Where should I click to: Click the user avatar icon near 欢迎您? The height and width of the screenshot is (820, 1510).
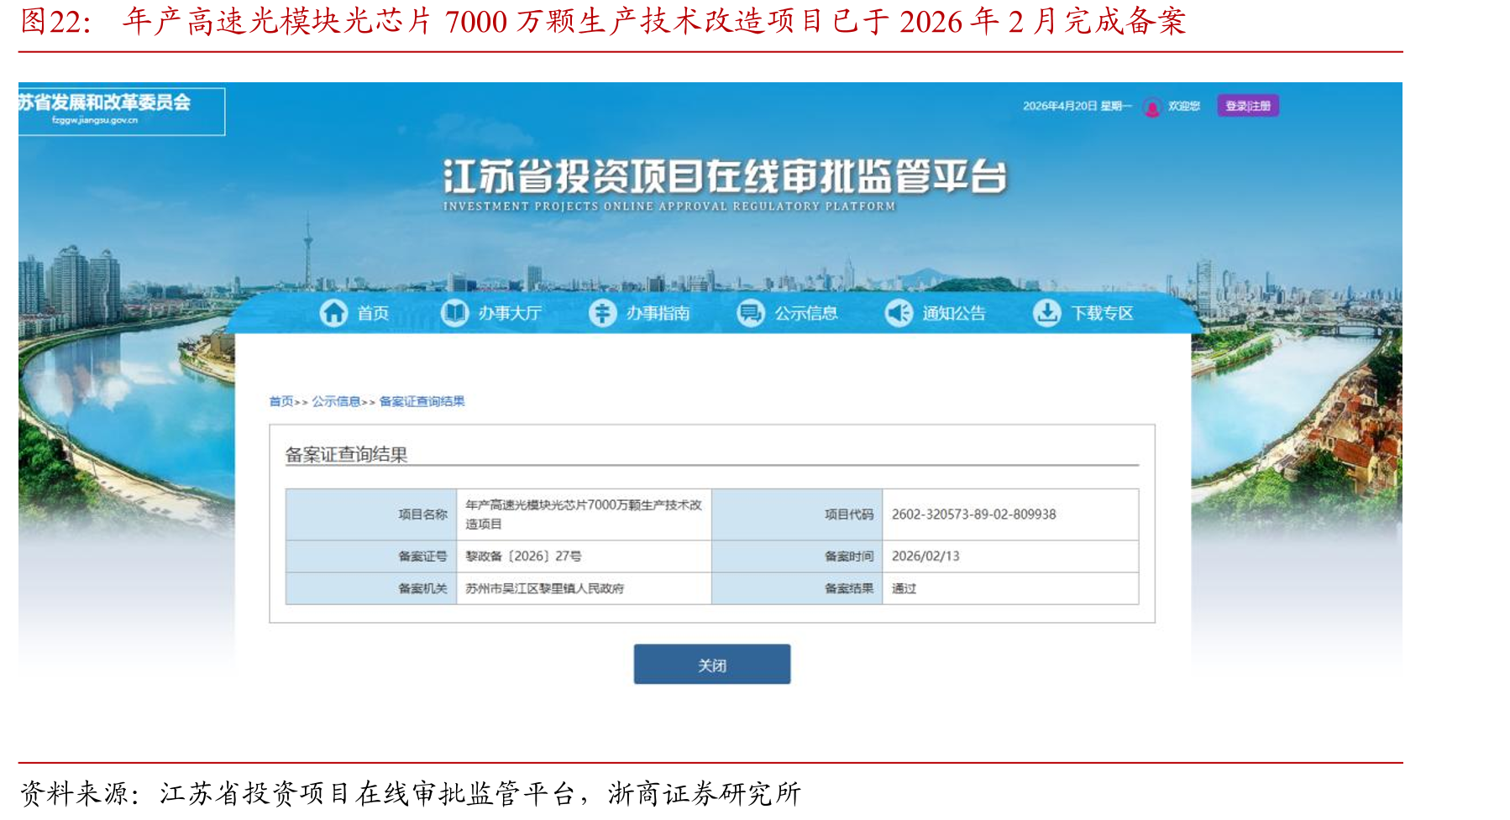tap(1152, 107)
